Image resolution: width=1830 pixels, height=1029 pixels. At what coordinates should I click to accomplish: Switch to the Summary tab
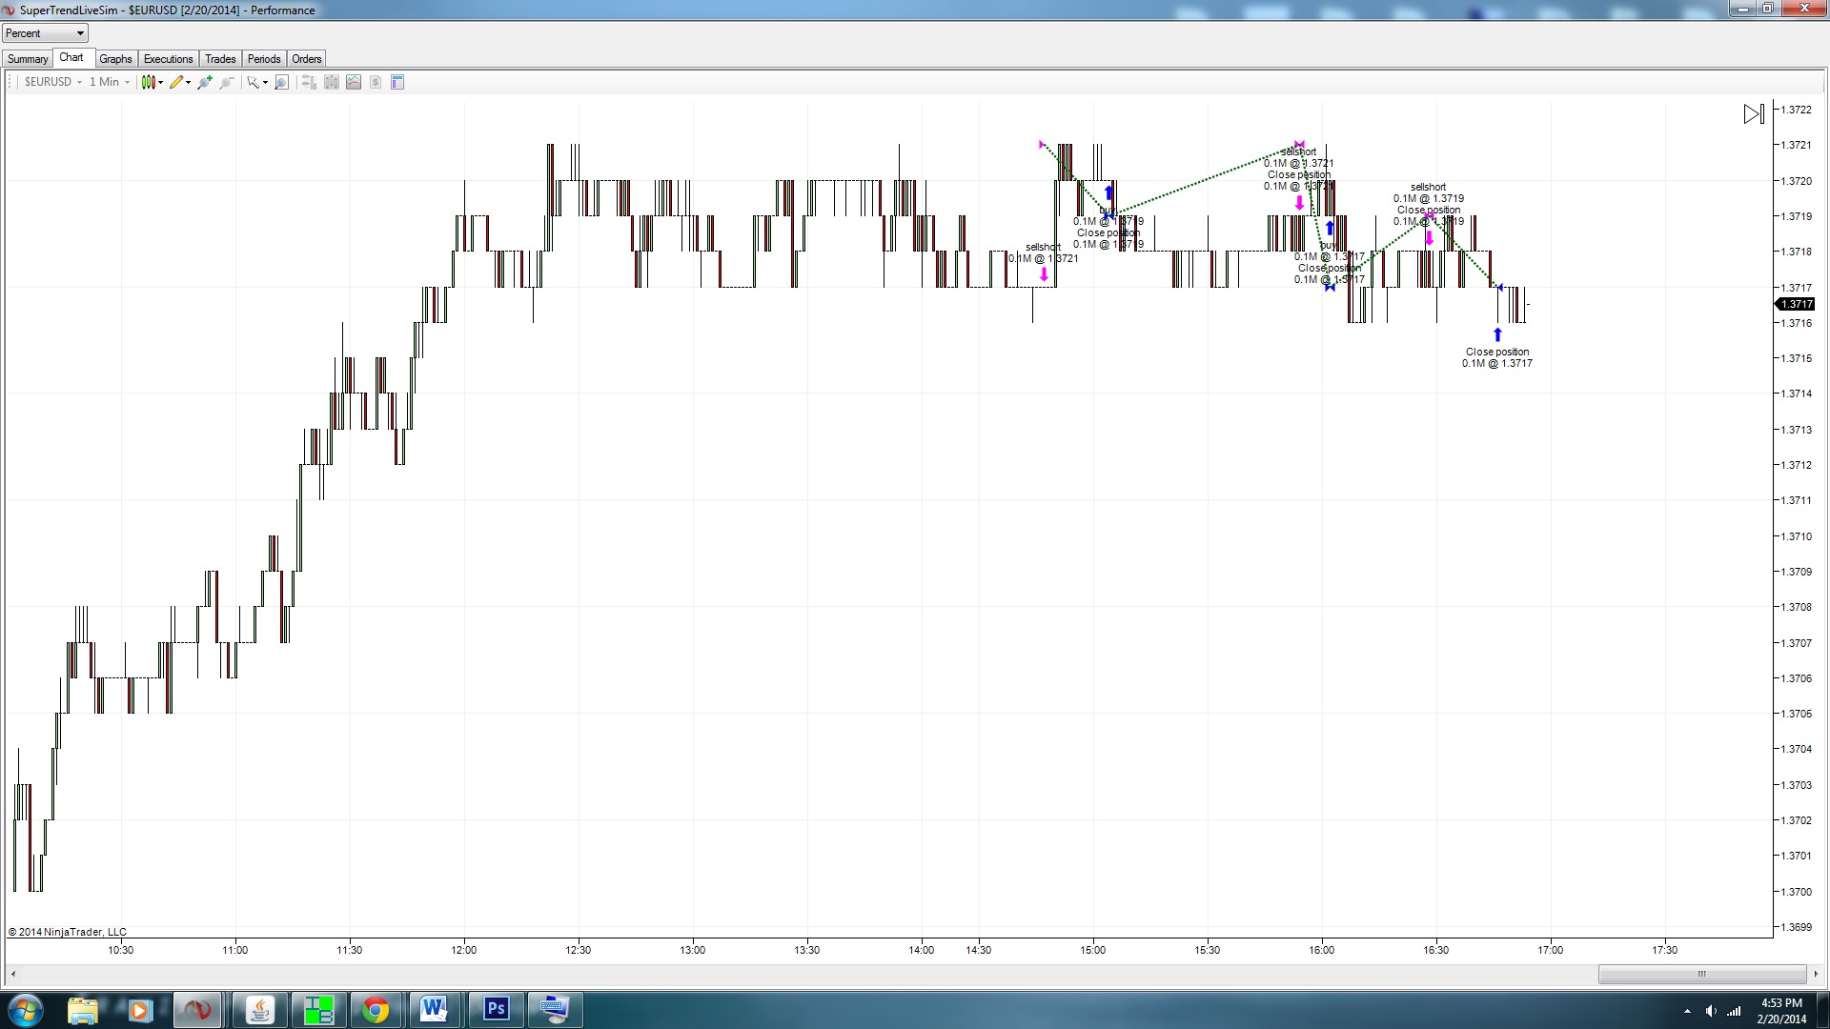(28, 59)
